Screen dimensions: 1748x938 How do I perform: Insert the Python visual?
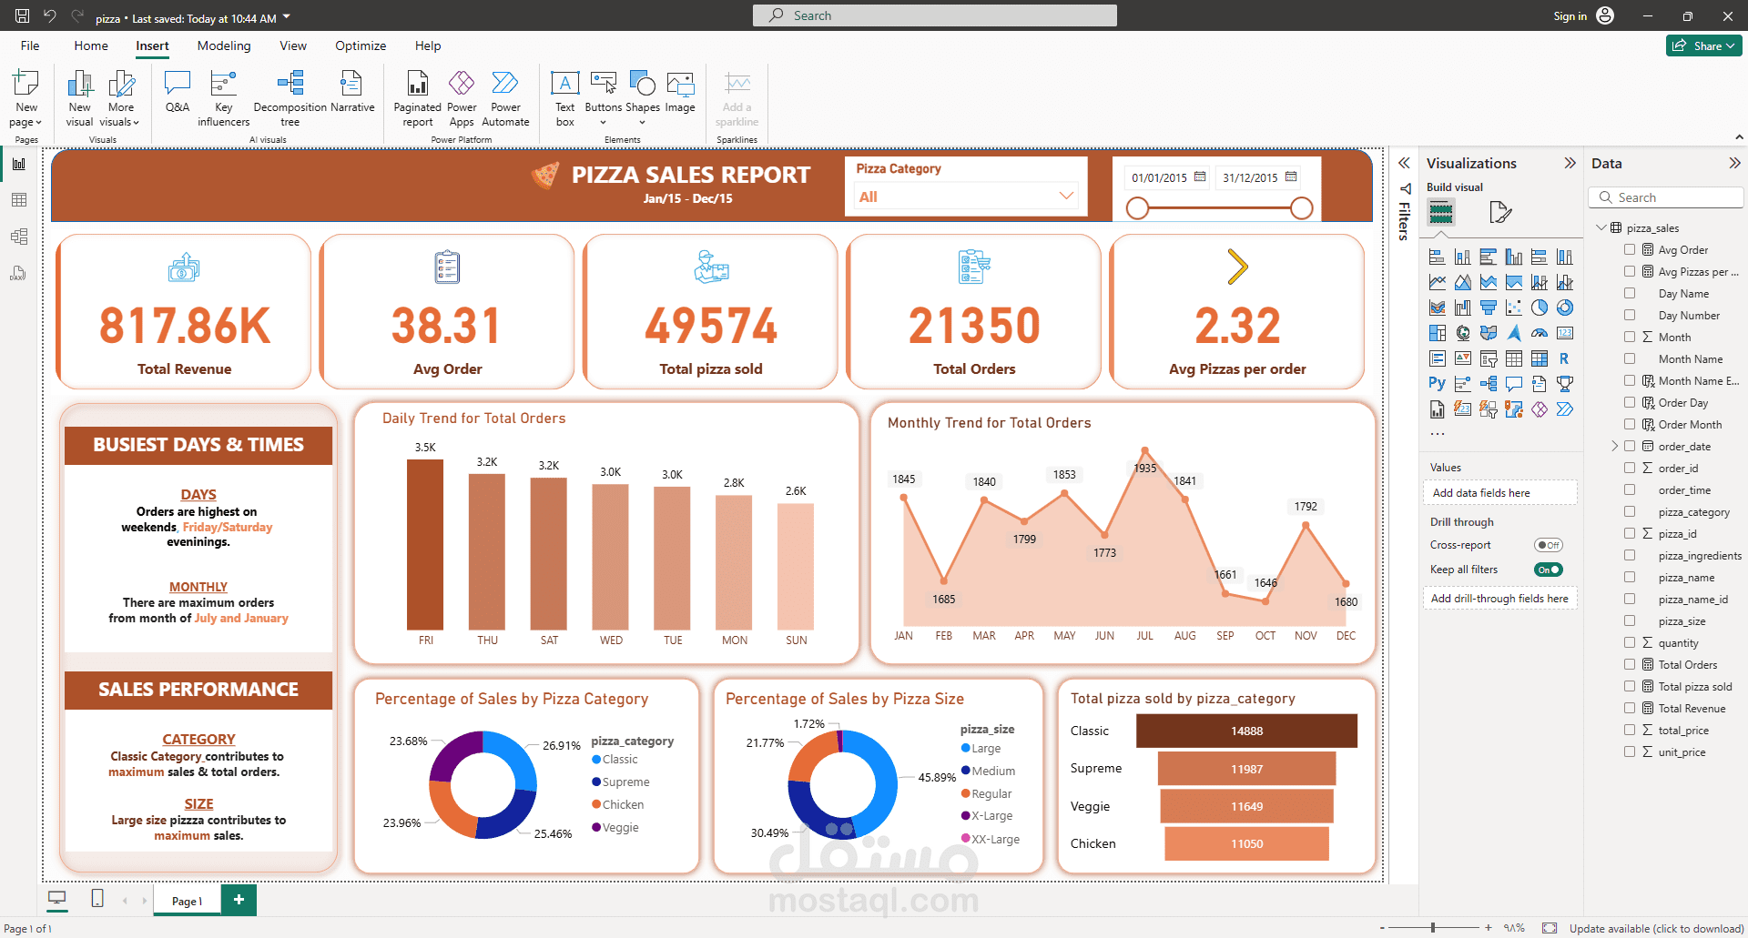1438,384
